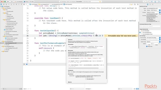The height and width of the screenshot is (90, 161).
Task: Go forward in editor history
Action: pyautogui.click(x=28, y=4)
